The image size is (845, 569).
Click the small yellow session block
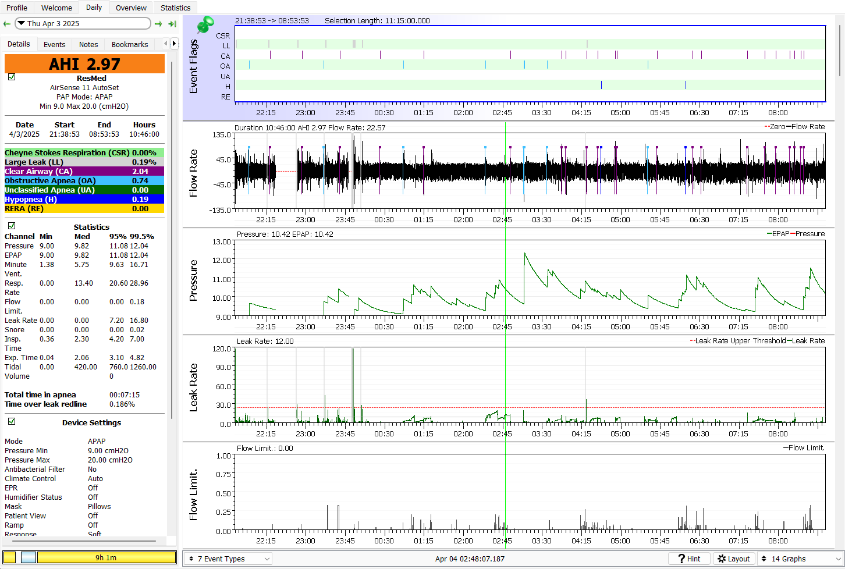(10, 557)
